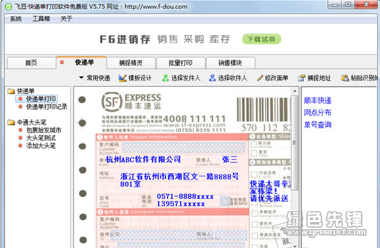The height and width of the screenshot is (248, 380).
Task: Select 快递单打印 in the tree
Action: (x=41, y=99)
